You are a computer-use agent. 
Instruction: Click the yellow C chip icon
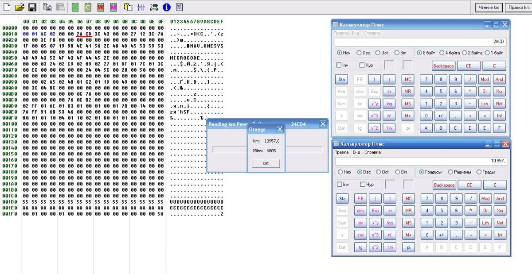click(88, 7)
